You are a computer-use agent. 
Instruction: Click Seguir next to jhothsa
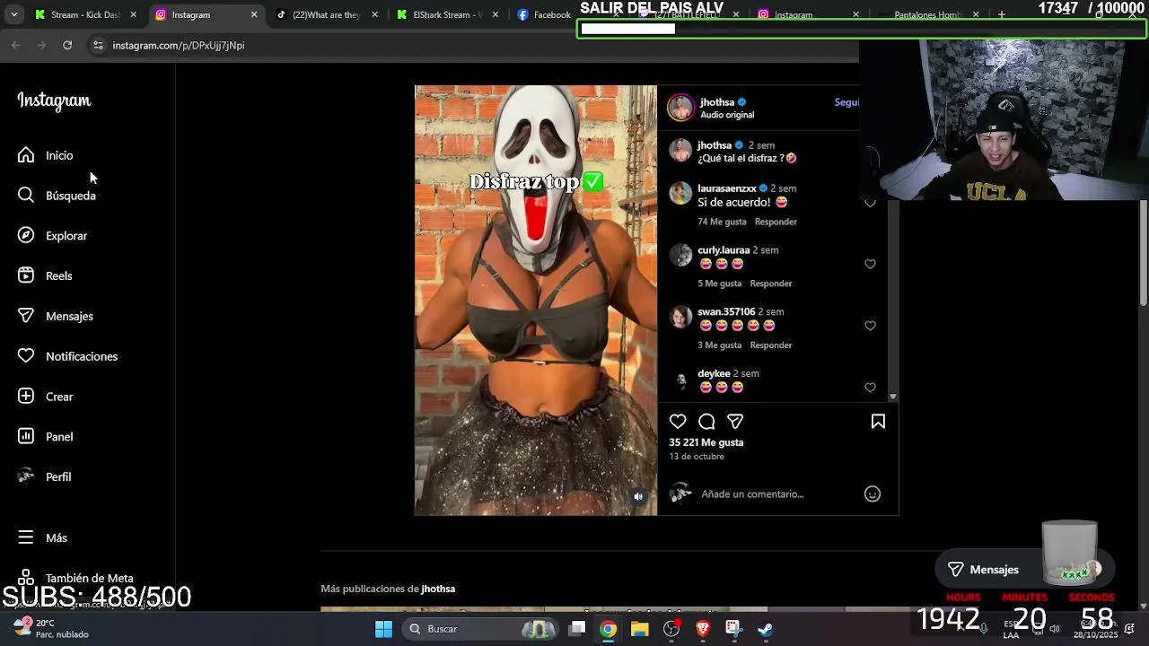tap(846, 102)
